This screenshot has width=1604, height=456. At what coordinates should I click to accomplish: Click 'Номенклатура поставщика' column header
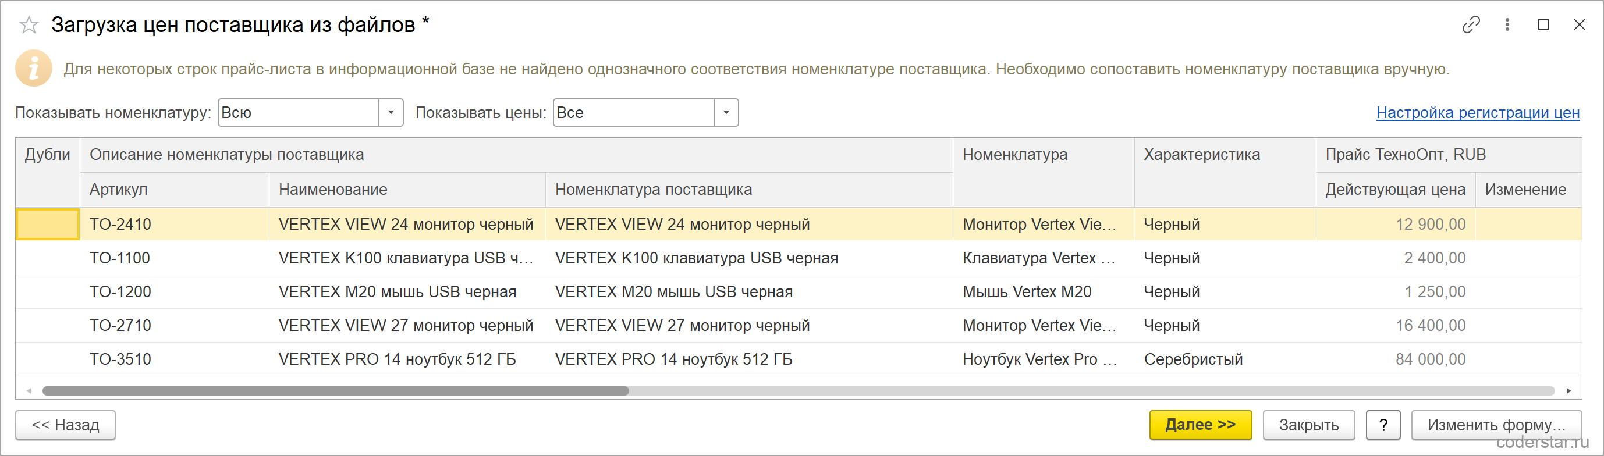pyautogui.click(x=749, y=190)
